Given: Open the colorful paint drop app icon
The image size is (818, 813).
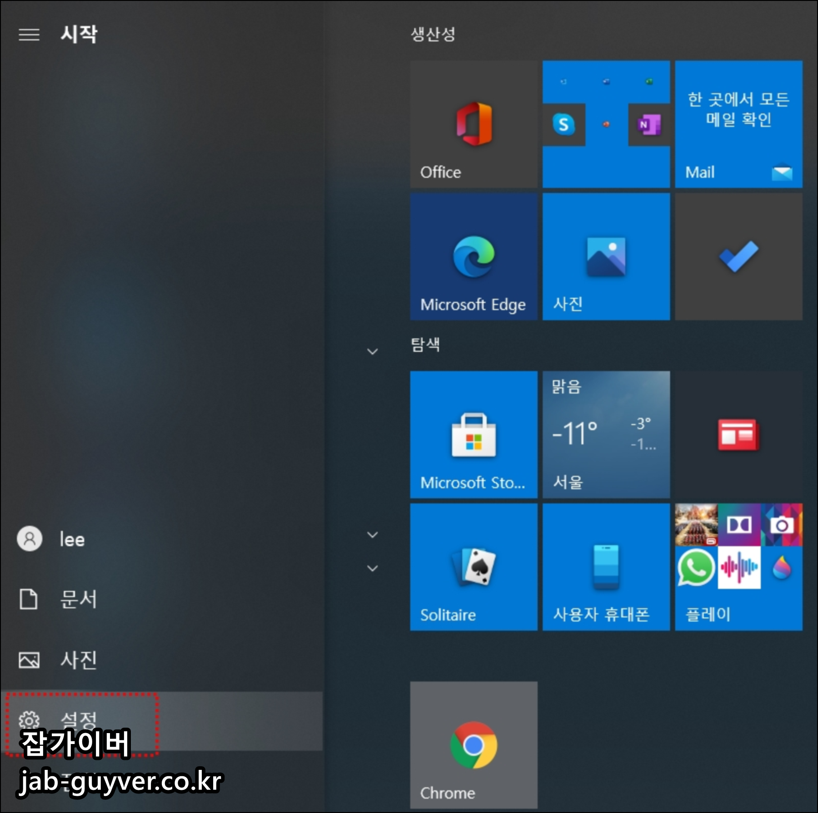Looking at the screenshot, I should tap(782, 567).
